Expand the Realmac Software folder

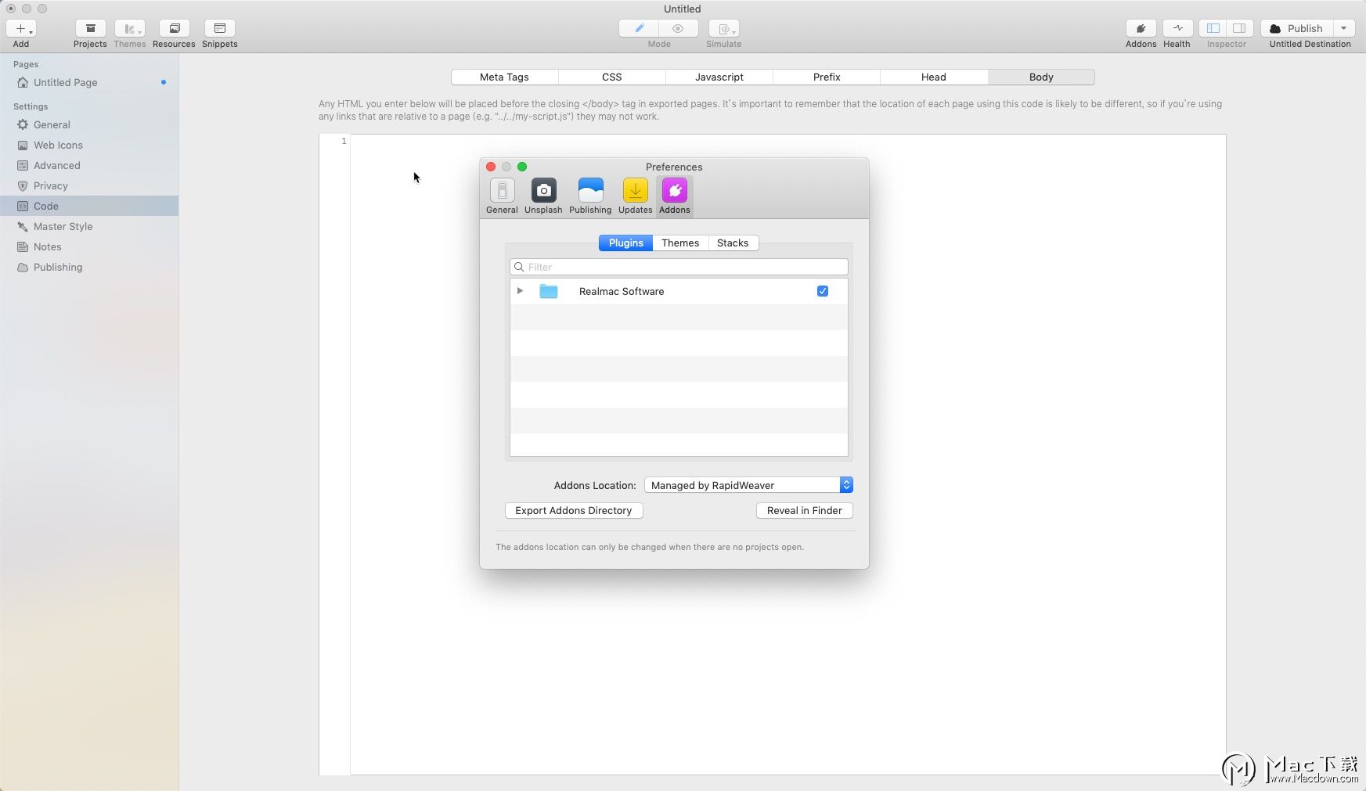[520, 291]
